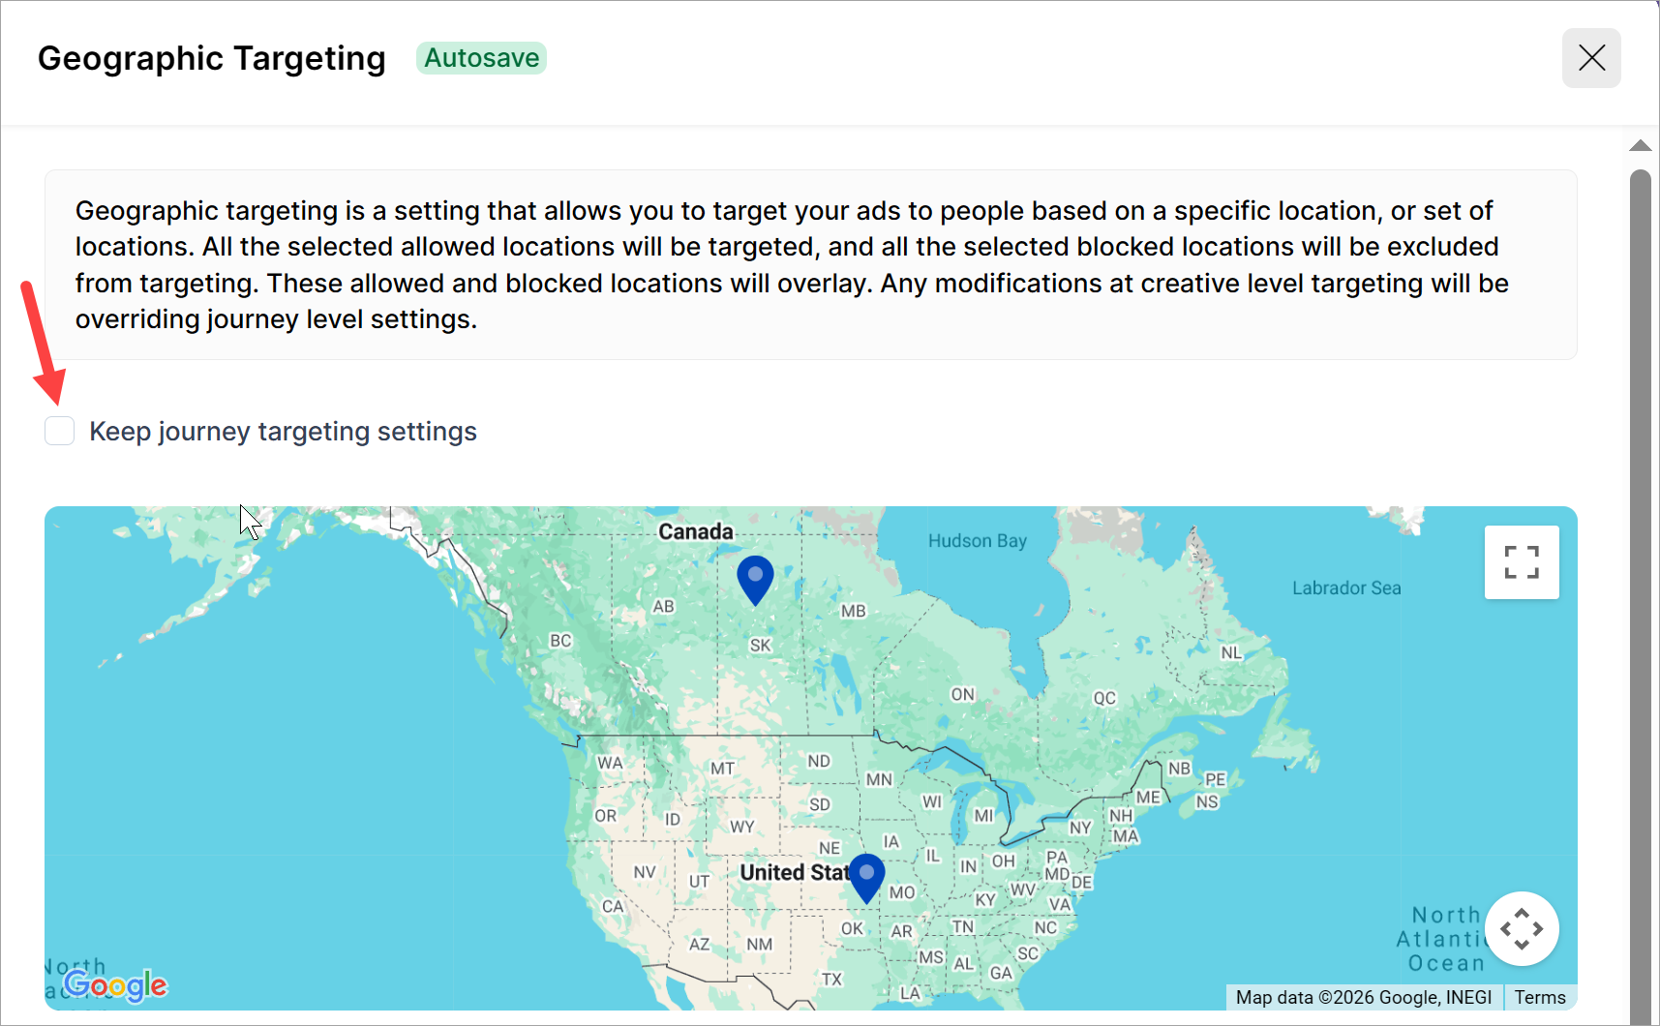The width and height of the screenshot is (1660, 1026).
Task: Click the Map data attribution text
Action: pos(1363,997)
